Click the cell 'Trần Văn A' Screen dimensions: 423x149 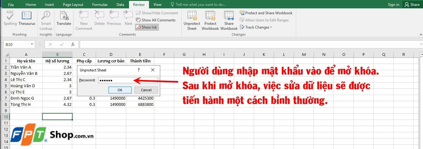click(x=26, y=67)
